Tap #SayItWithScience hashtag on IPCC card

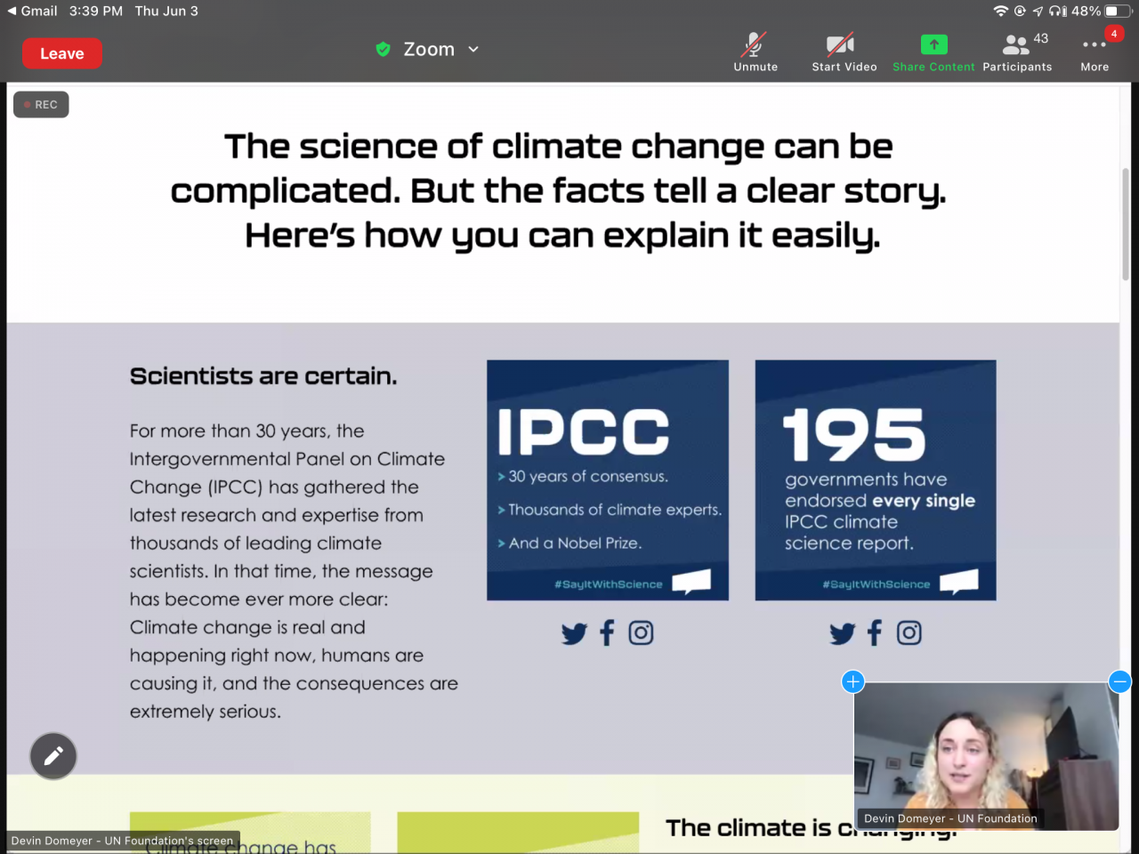tap(609, 584)
